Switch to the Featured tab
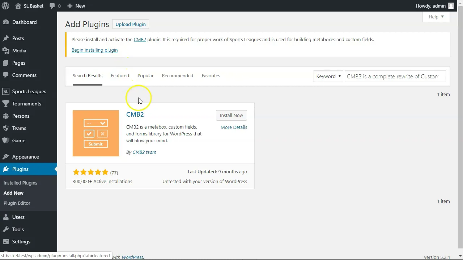This screenshot has height=260, width=463. click(120, 75)
